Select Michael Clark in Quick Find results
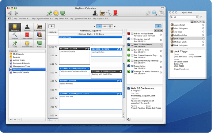The width and height of the screenshot is (212, 133). 188,42
